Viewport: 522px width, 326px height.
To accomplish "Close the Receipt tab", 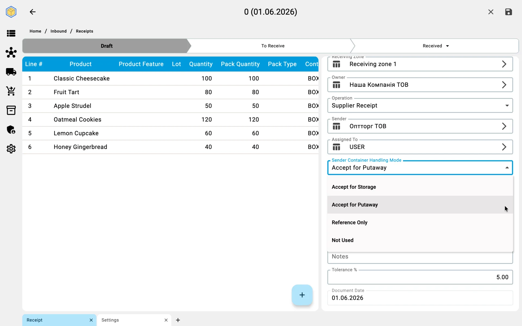I will 91,320.
